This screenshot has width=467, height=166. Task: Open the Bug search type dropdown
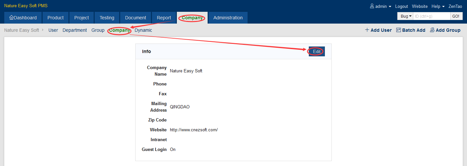[406, 16]
